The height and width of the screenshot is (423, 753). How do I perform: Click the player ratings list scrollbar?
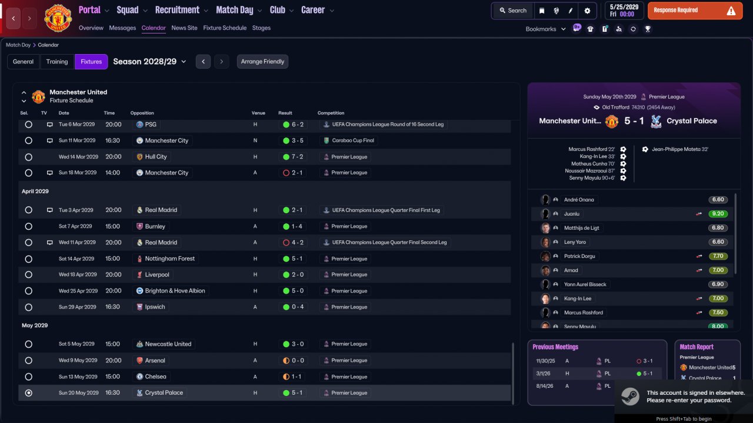coord(735,234)
